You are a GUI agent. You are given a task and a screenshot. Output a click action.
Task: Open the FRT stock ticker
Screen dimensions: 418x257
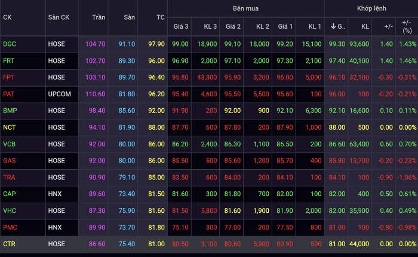[x=8, y=61]
